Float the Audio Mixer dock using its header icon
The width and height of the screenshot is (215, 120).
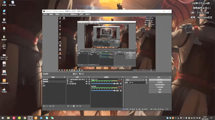point(123,77)
